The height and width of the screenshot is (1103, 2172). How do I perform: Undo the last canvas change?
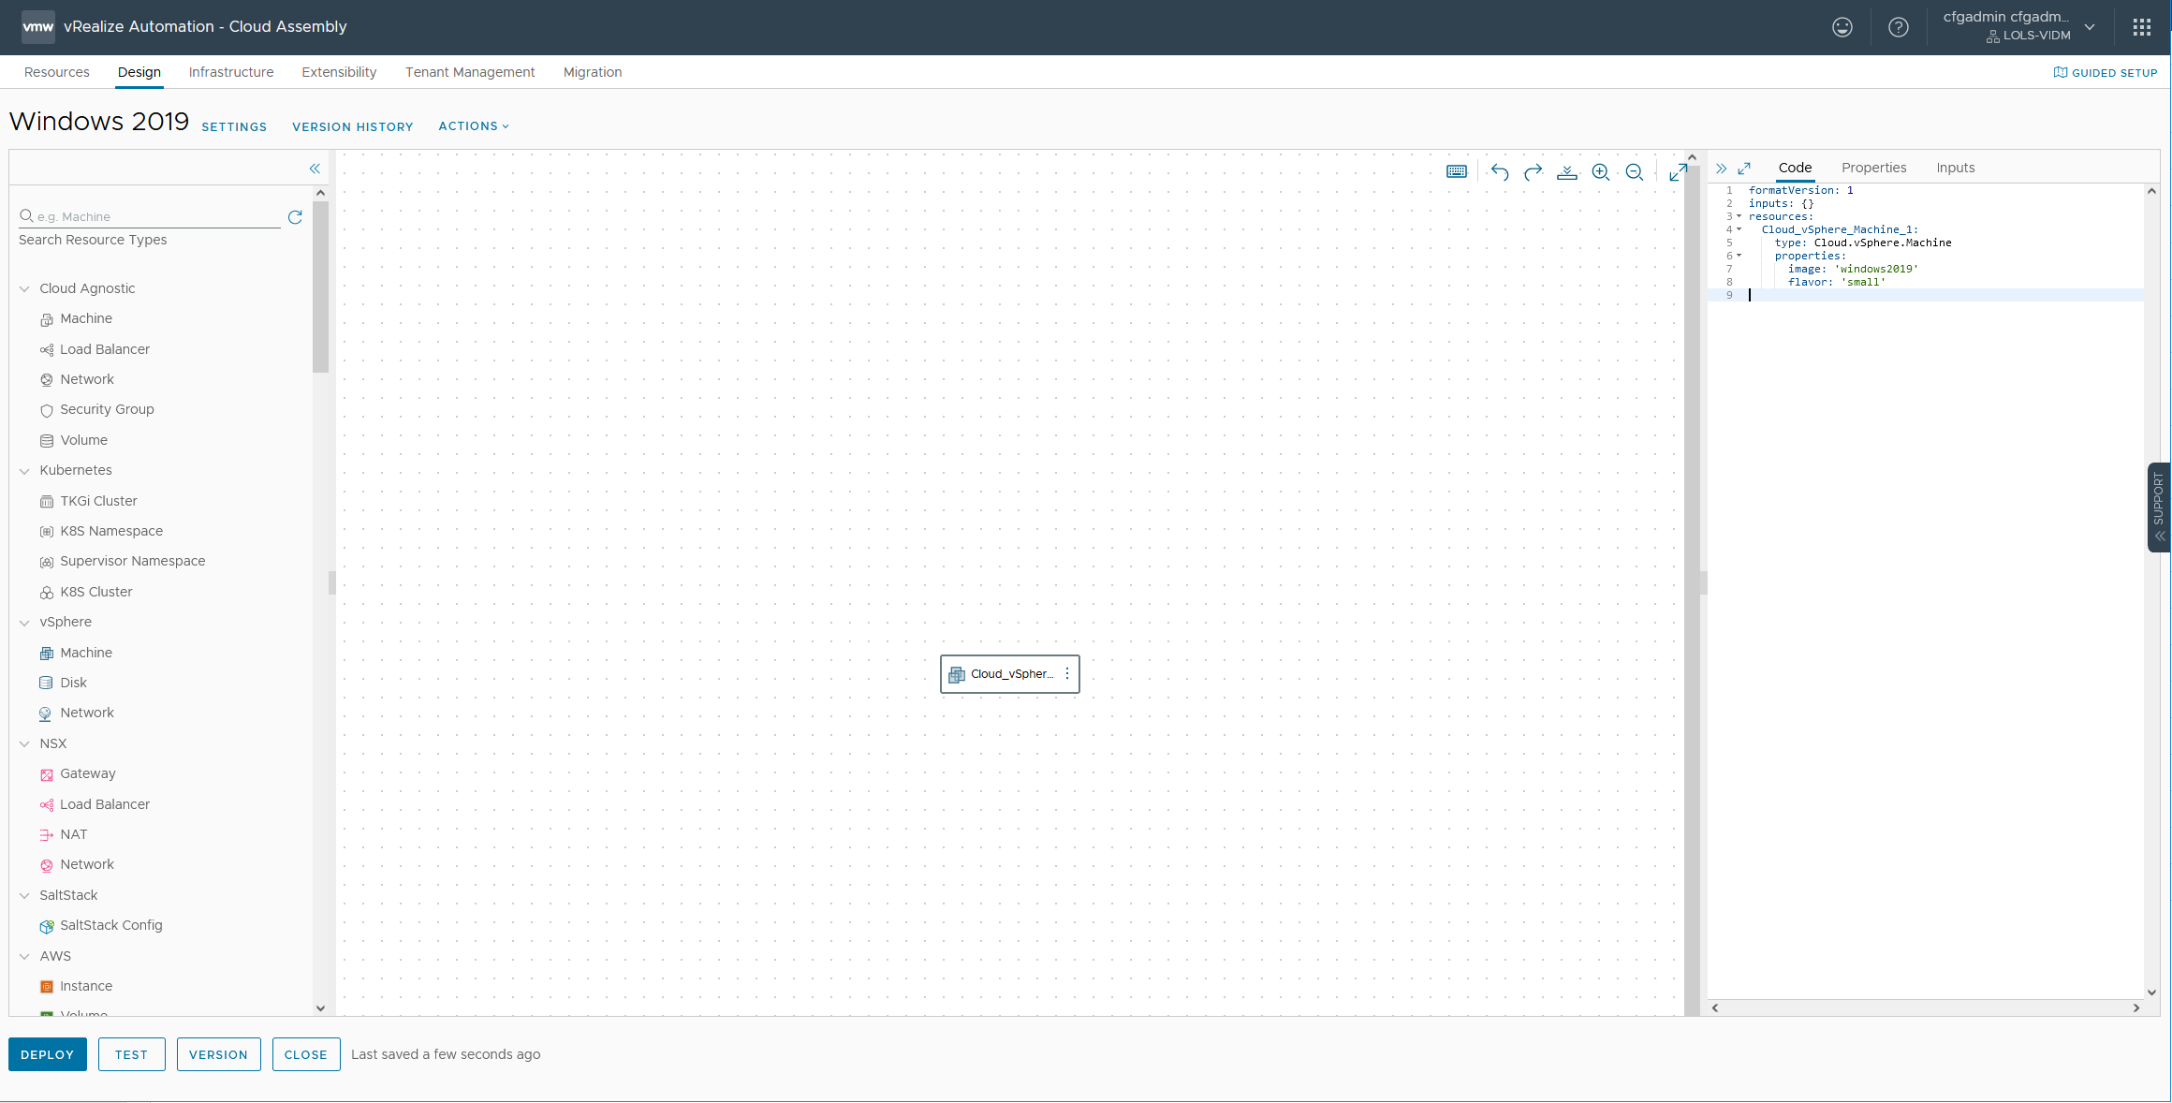pyautogui.click(x=1499, y=172)
